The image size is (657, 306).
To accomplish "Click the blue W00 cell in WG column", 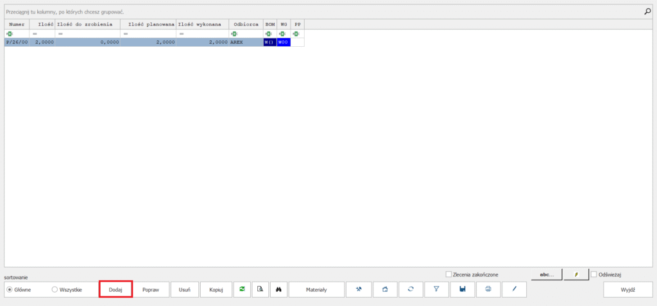I will point(284,42).
